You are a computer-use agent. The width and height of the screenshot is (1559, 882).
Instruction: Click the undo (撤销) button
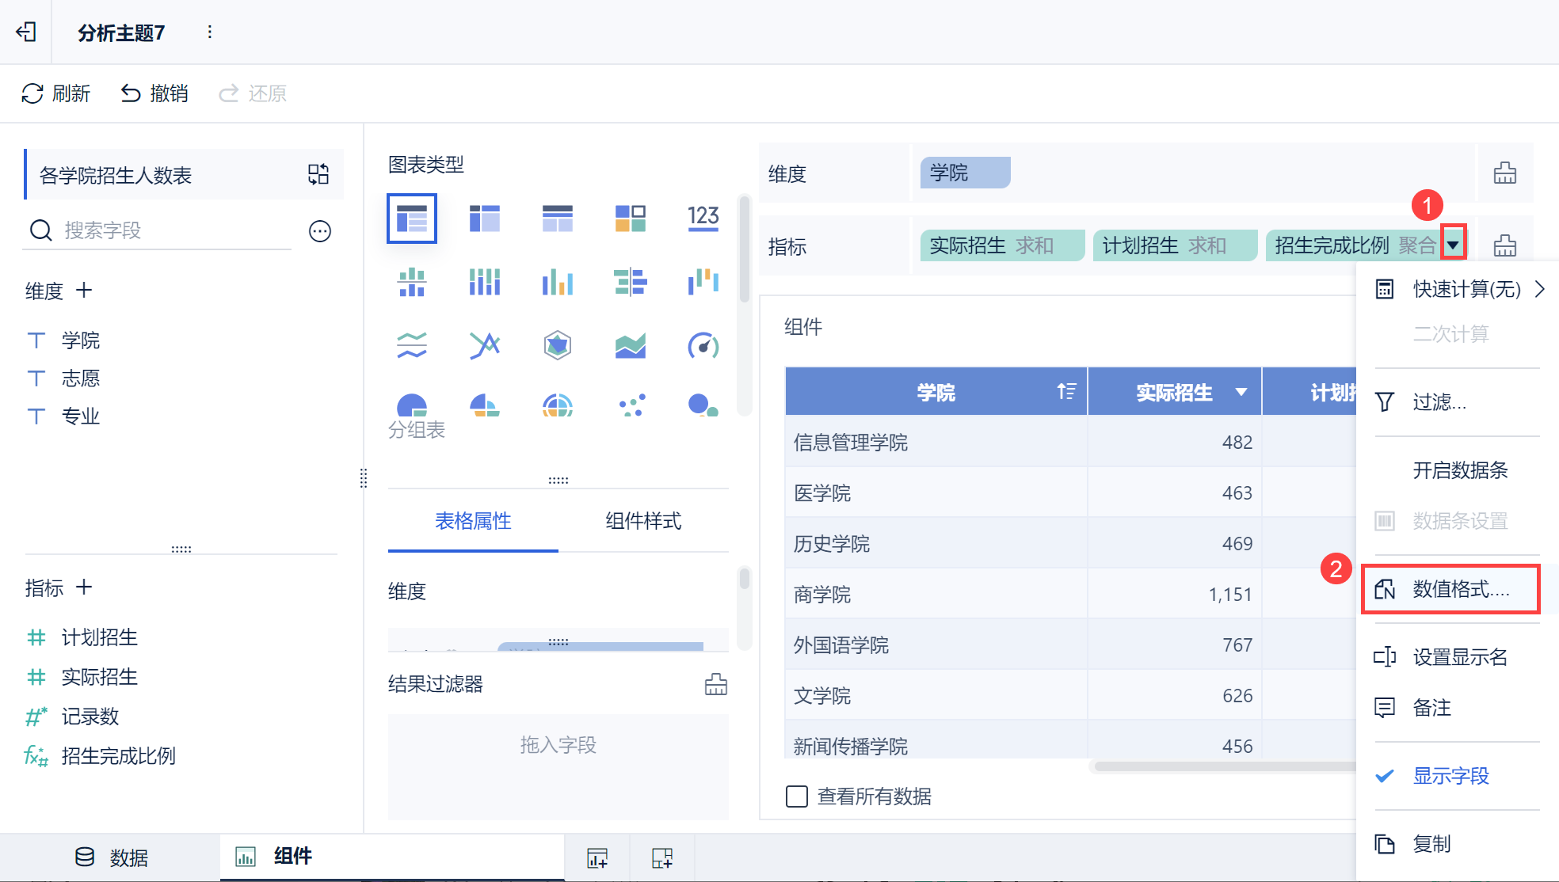click(154, 93)
